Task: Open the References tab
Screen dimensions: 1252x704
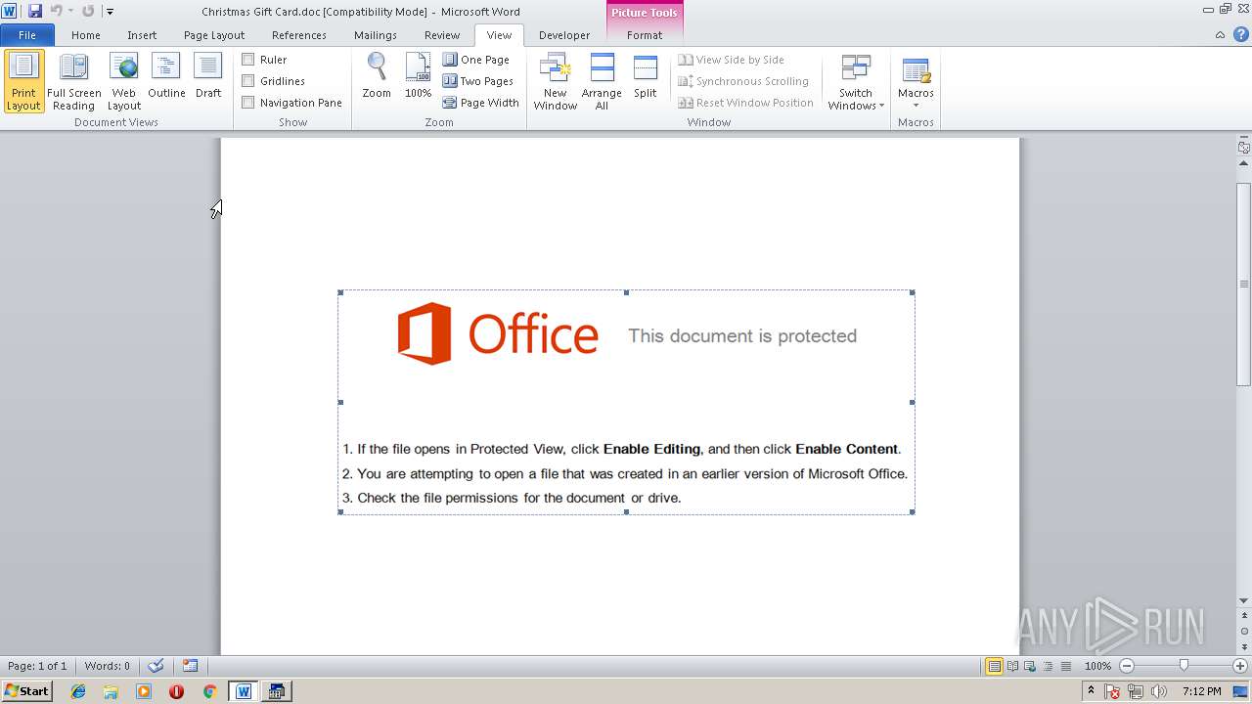Action: tap(299, 35)
